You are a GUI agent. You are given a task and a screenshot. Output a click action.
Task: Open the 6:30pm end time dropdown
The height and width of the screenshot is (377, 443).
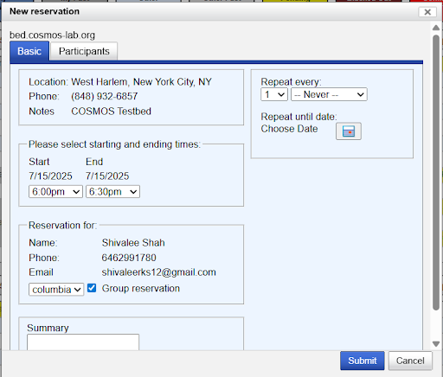point(112,192)
